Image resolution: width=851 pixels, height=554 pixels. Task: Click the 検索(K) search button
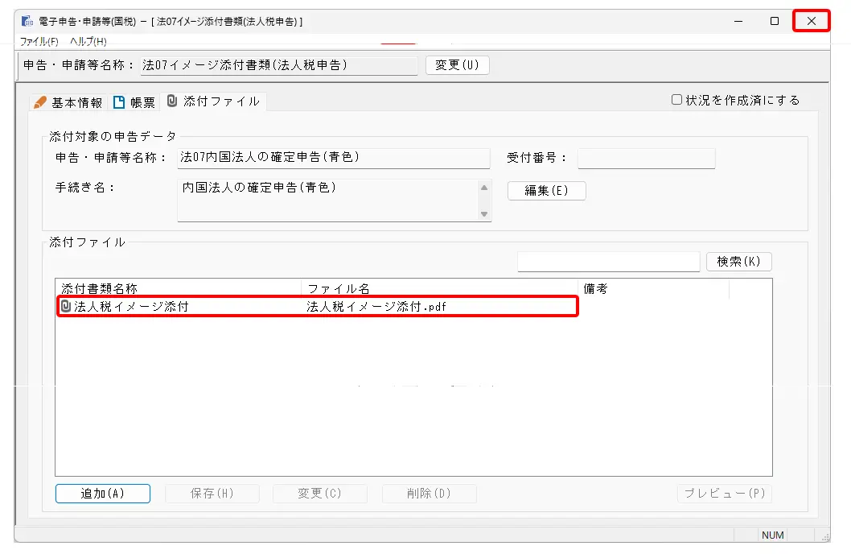[x=738, y=262]
